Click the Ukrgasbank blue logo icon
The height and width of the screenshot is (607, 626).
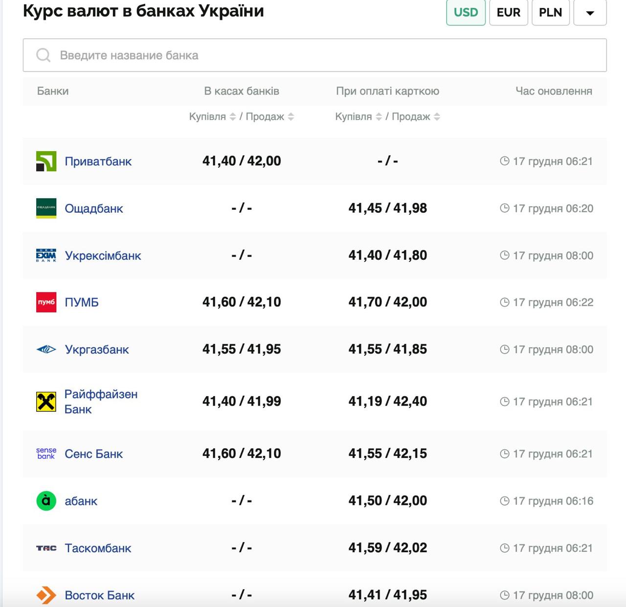[46, 349]
